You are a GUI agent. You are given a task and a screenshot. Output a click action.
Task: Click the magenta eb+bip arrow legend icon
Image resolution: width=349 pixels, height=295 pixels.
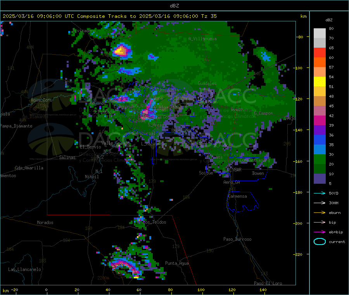click(x=320, y=232)
